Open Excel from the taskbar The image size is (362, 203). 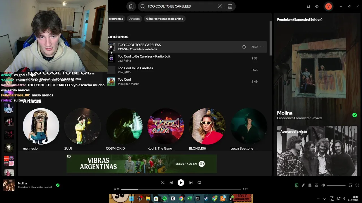pos(189,198)
